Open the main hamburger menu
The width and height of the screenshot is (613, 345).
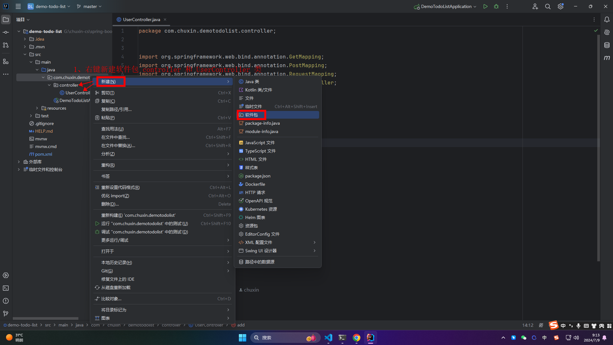point(18,6)
